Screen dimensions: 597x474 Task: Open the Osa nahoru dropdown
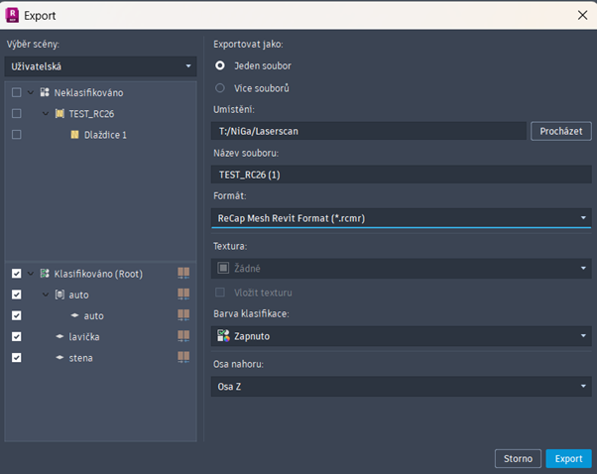[x=402, y=386]
